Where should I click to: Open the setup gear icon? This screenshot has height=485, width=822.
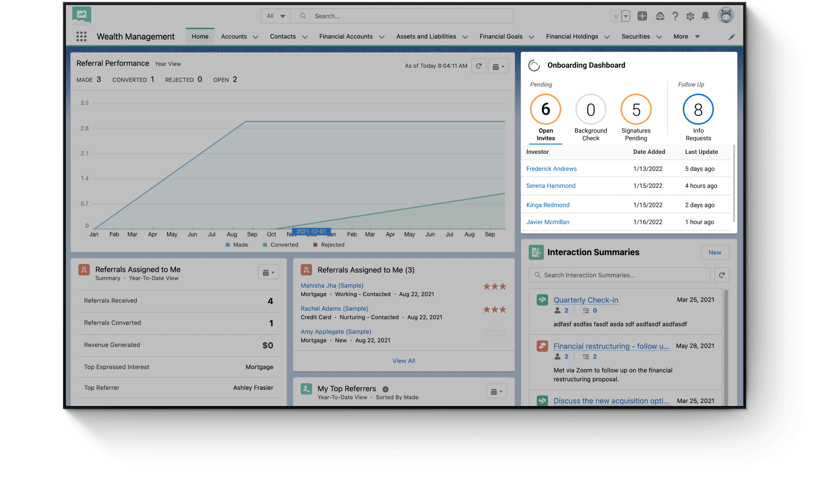tap(690, 16)
